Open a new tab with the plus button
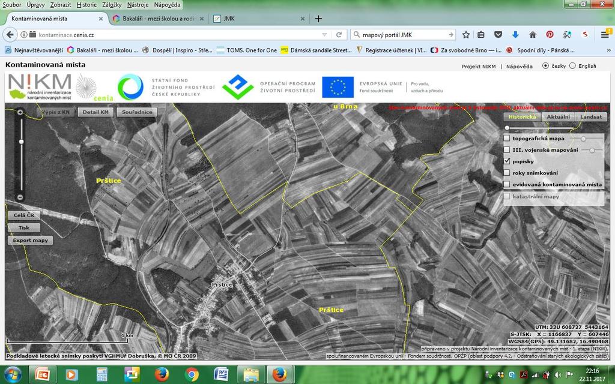This screenshot has height=384, width=615. [x=318, y=19]
